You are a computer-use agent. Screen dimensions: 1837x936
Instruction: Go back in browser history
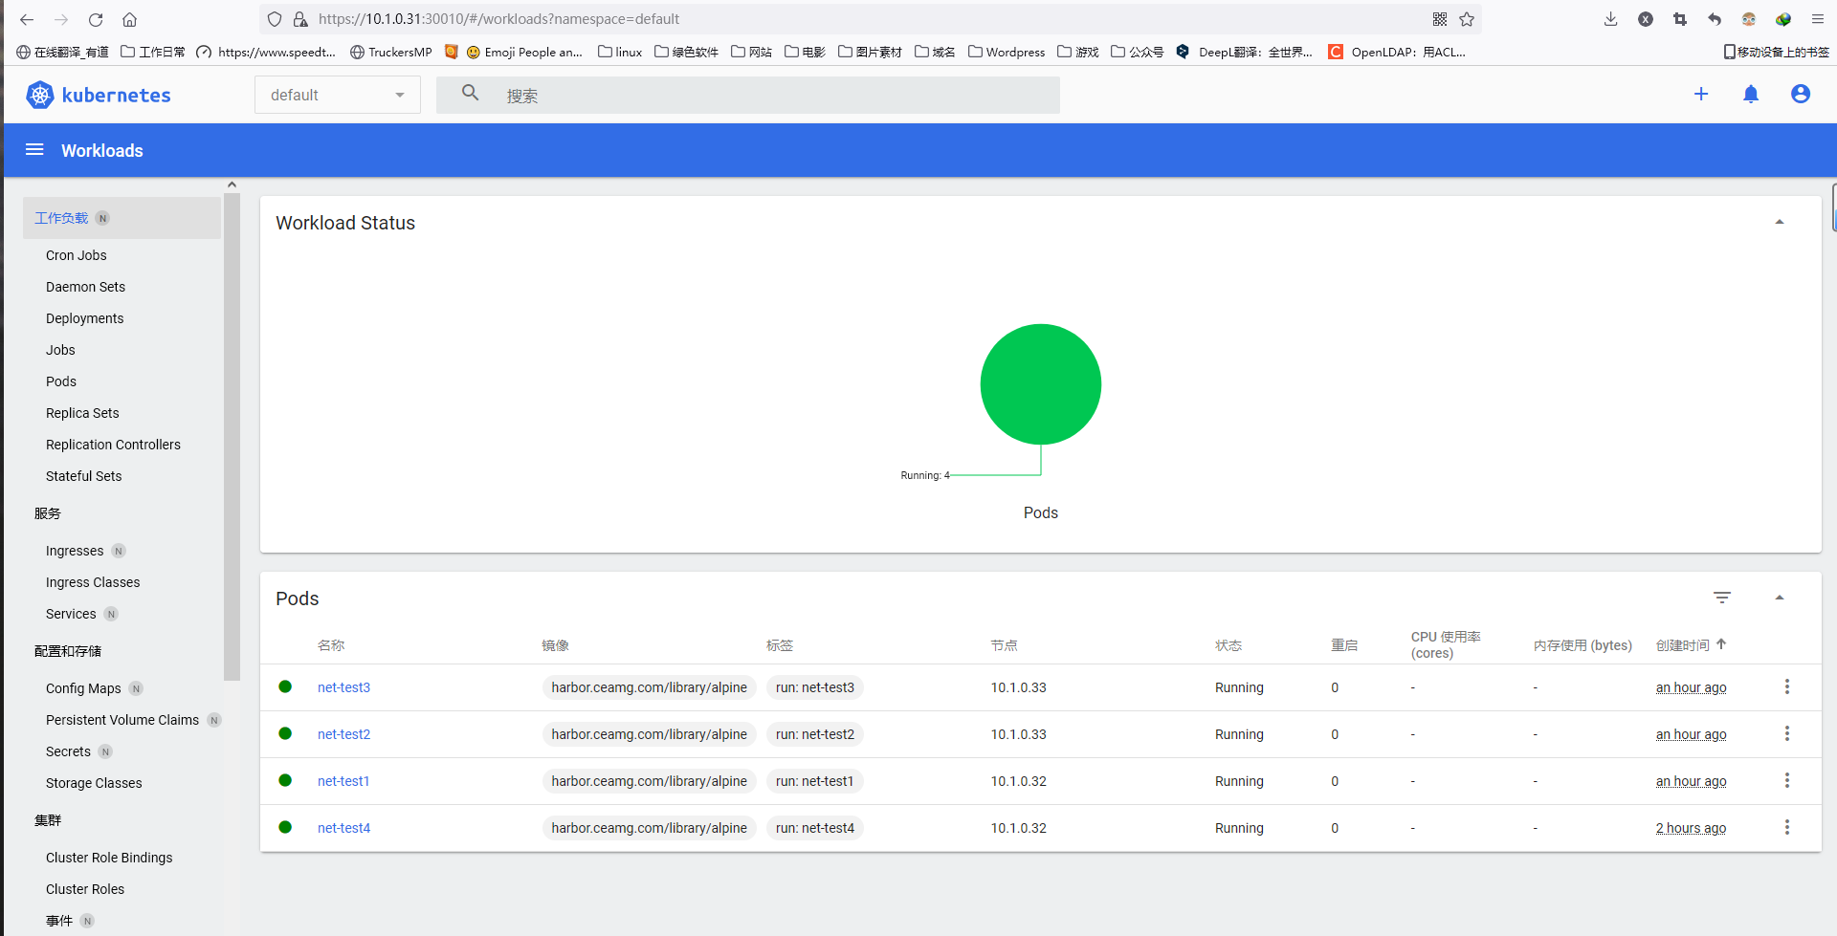(x=27, y=19)
